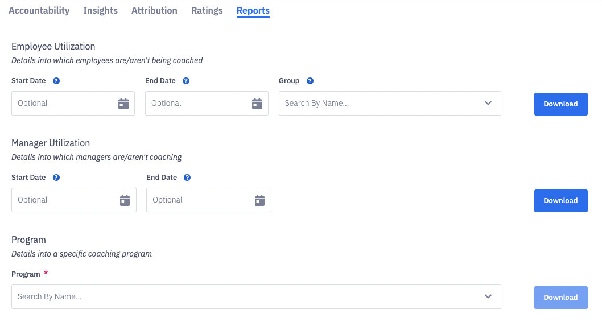Screen dimensions: 602x330
Task: Download the Manager Utilization report
Action: point(560,201)
